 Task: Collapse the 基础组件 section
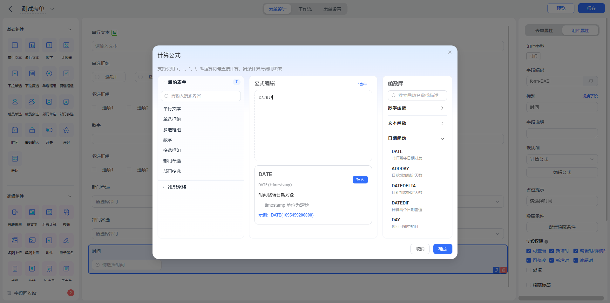point(70,29)
